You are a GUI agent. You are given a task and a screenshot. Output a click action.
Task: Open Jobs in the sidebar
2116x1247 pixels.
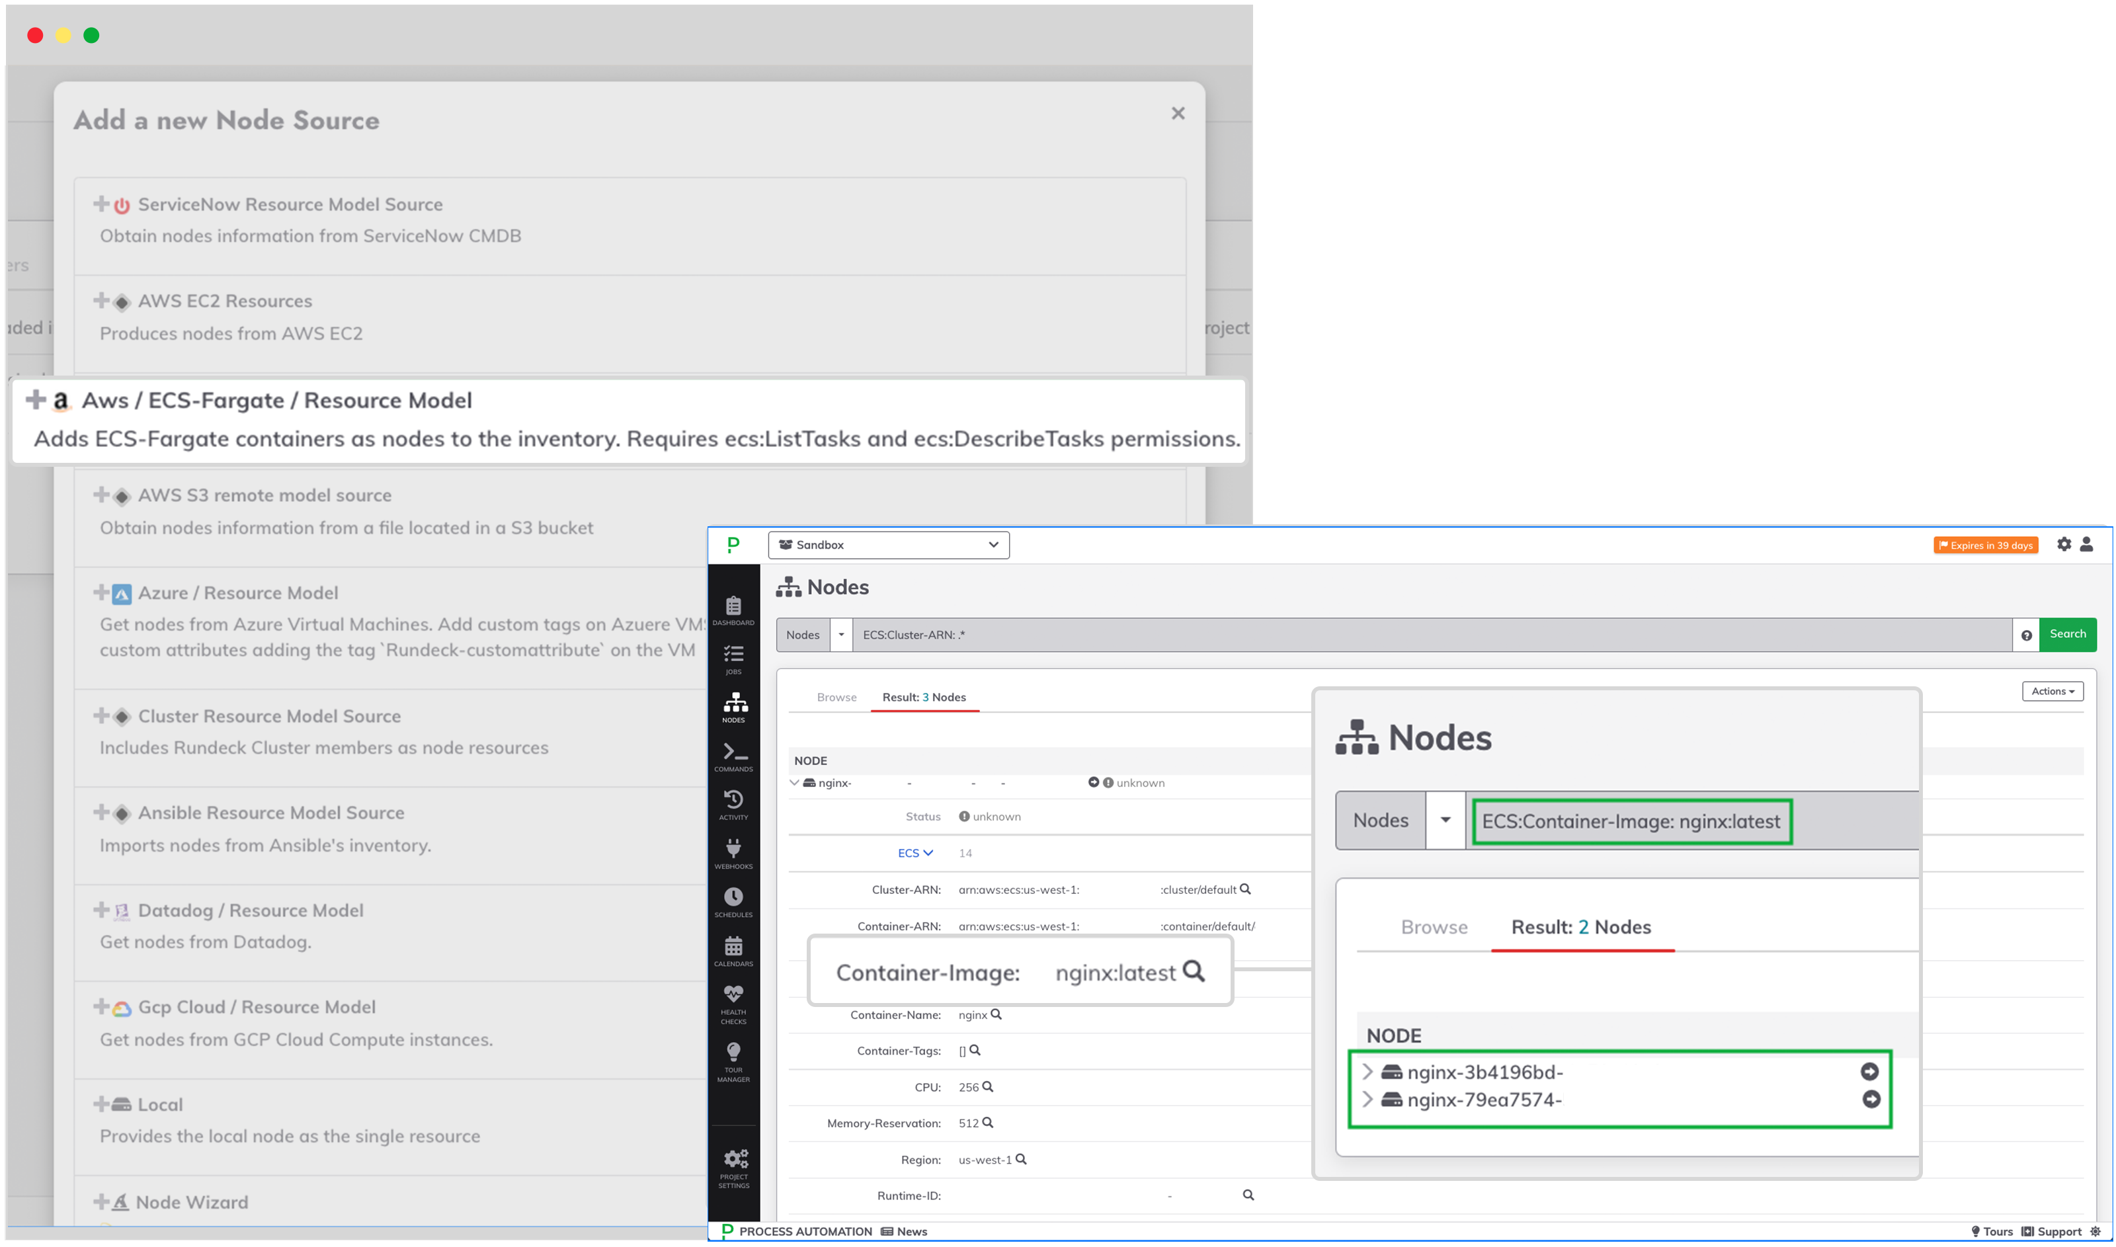[733, 660]
